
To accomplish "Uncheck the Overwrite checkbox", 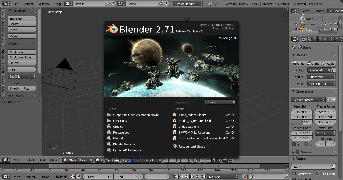I will (294, 174).
